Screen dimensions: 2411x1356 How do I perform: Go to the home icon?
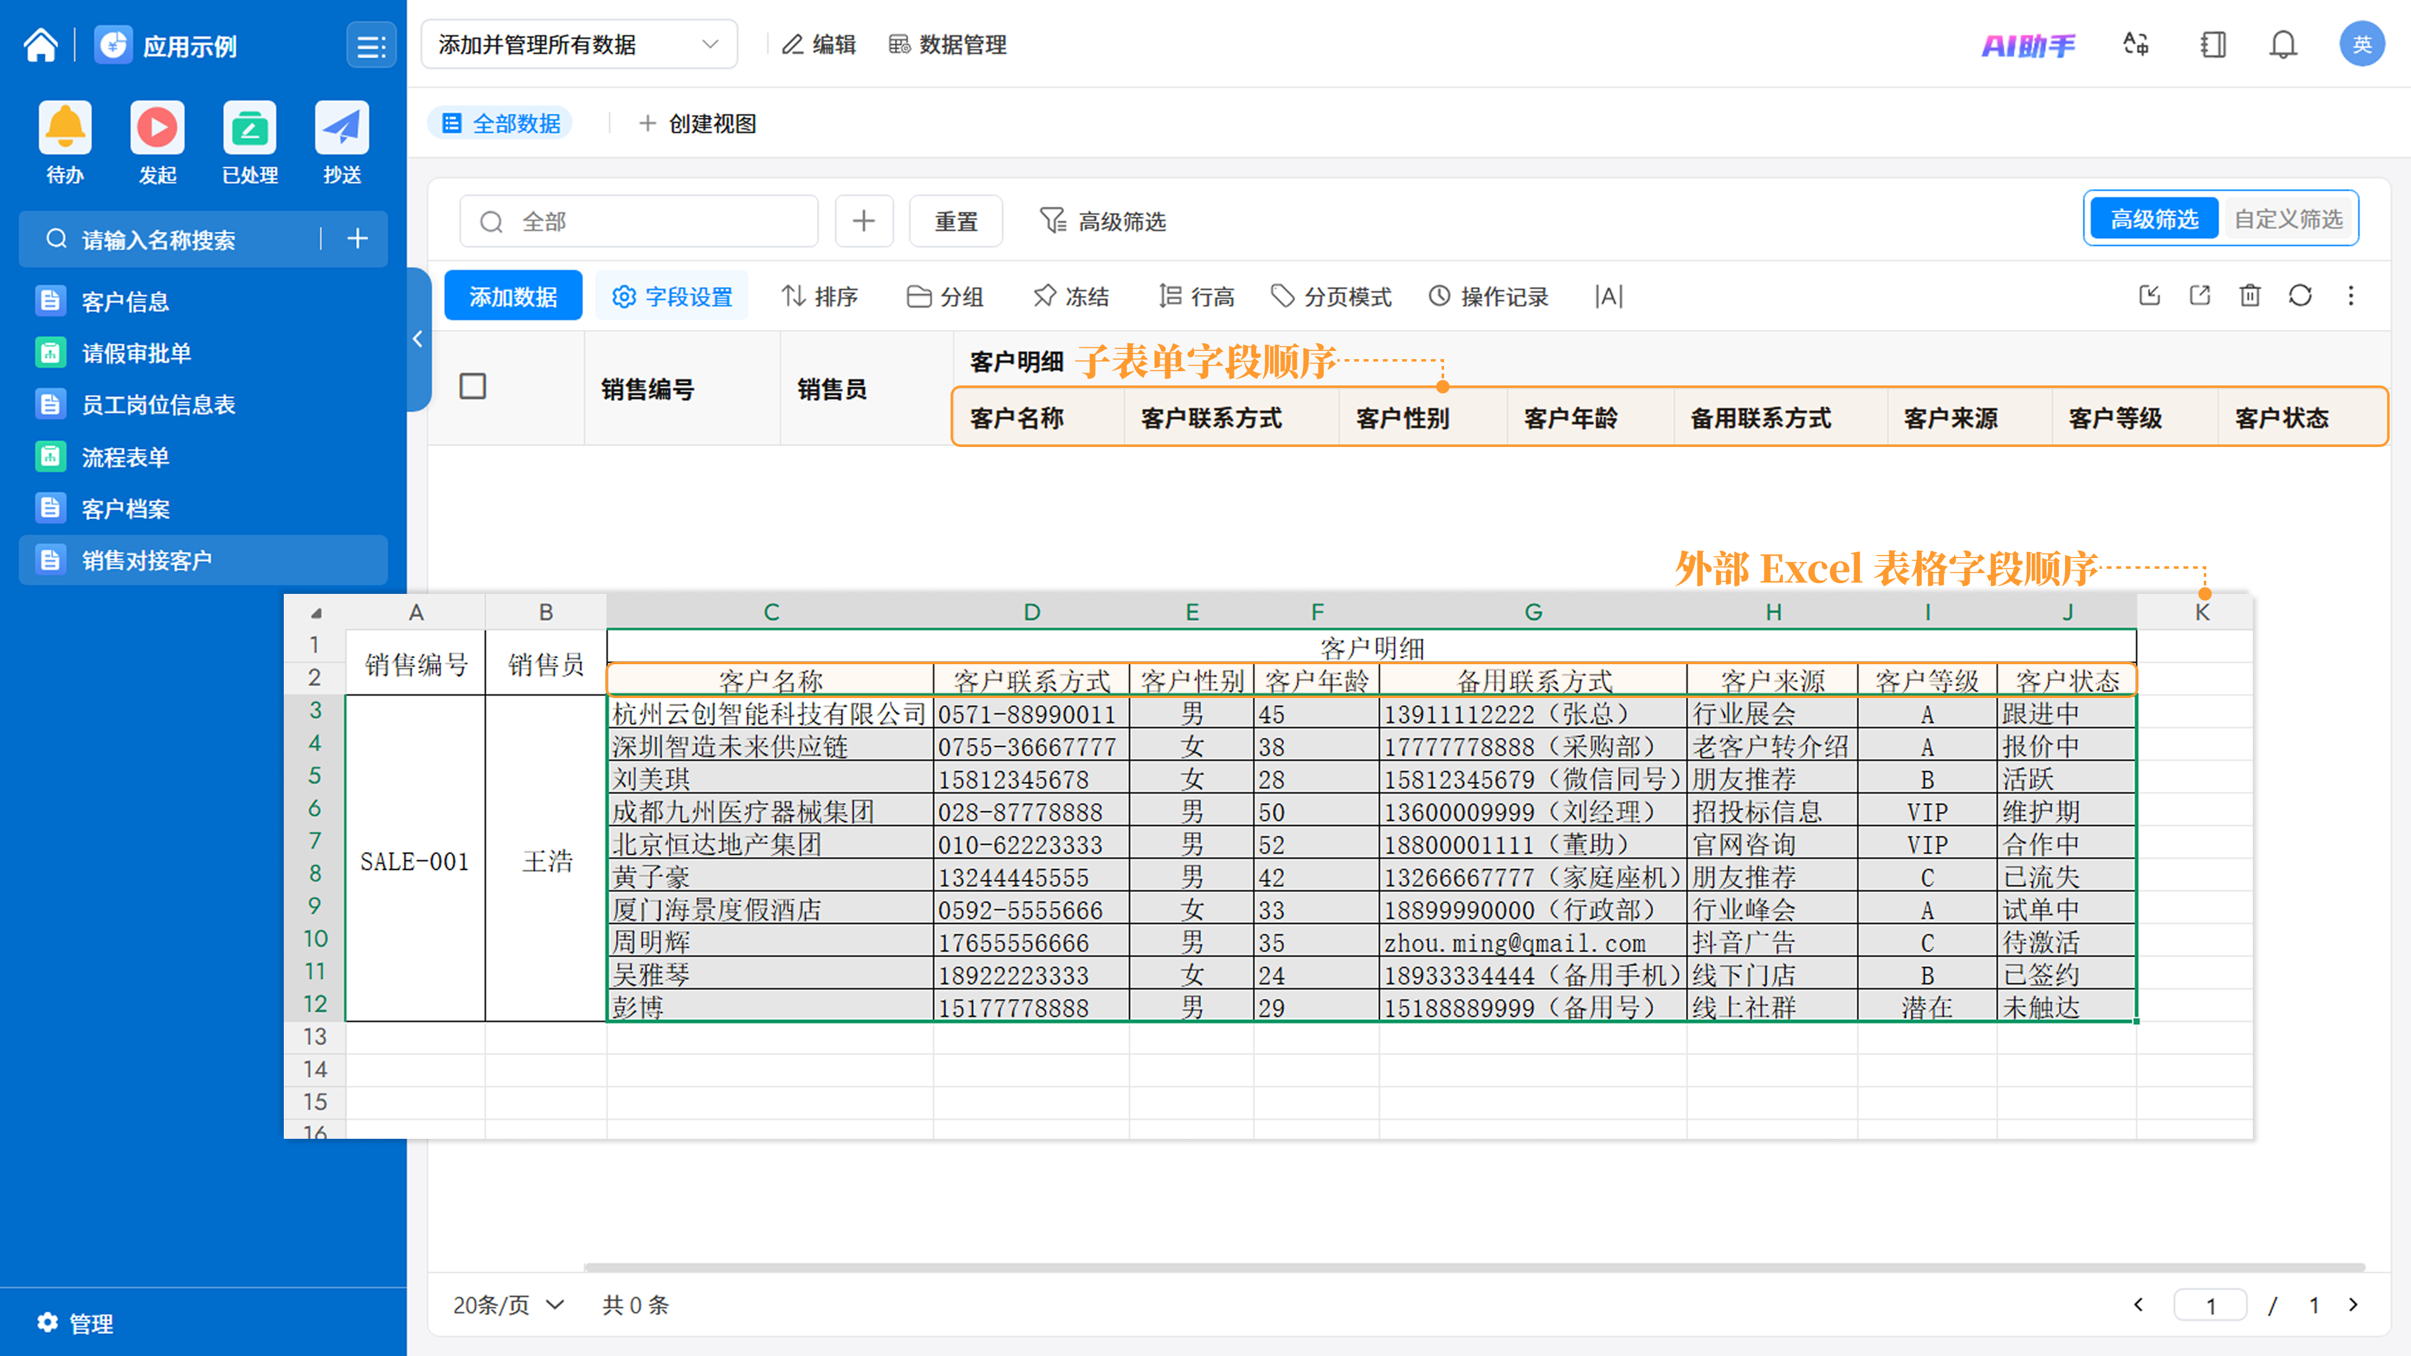tap(40, 44)
